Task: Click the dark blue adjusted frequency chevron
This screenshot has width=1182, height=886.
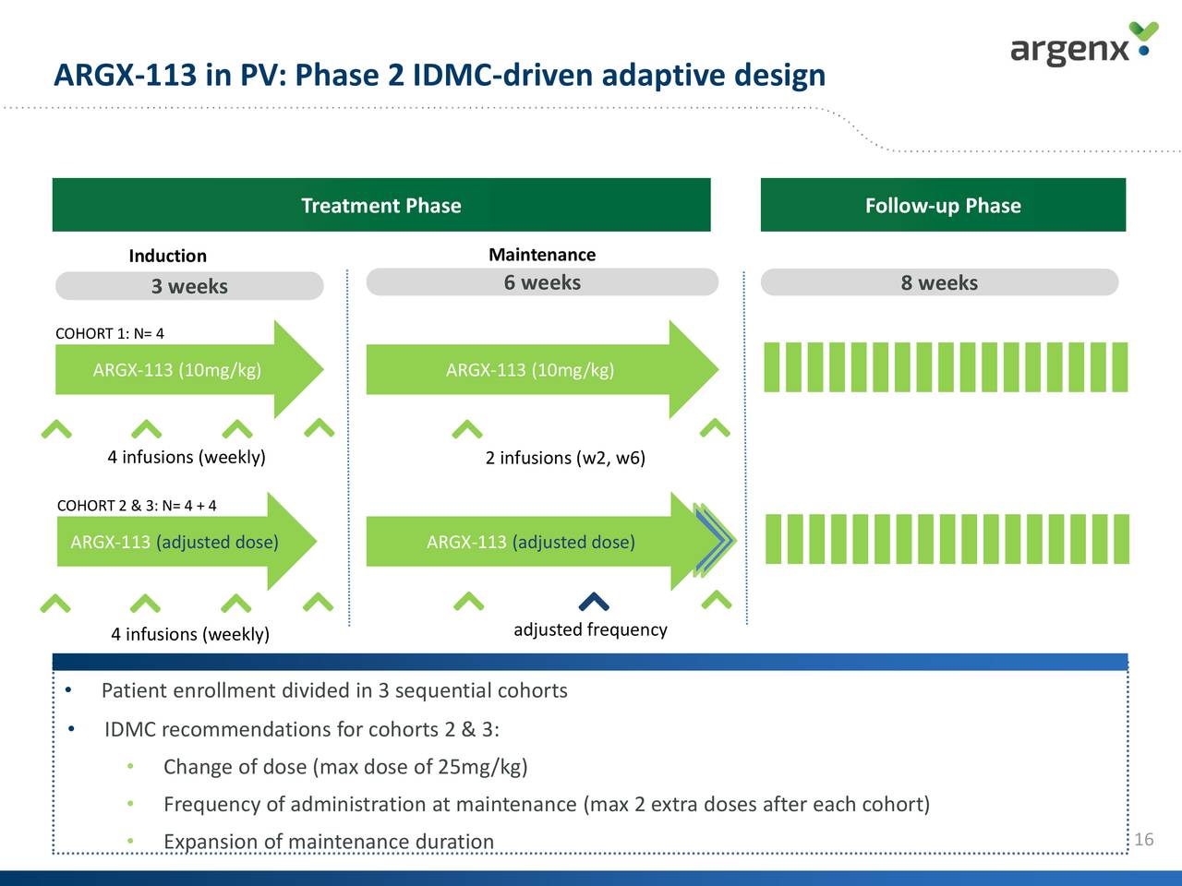Action: (x=593, y=602)
